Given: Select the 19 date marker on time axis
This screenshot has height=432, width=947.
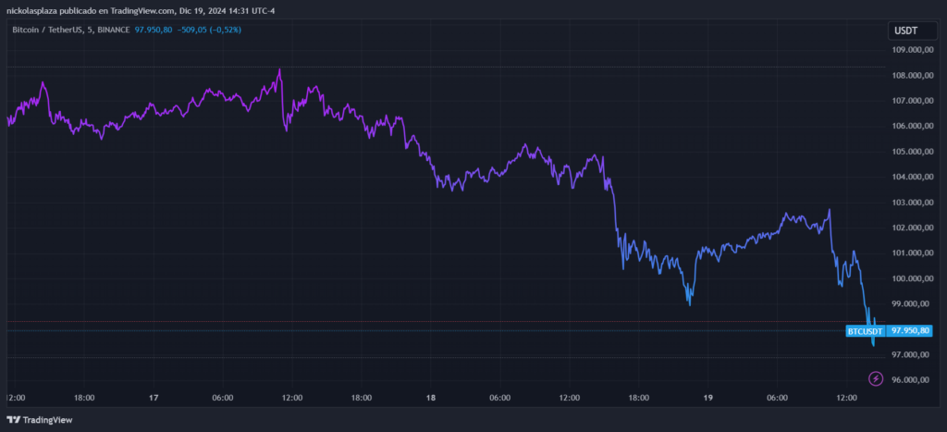Looking at the screenshot, I should click(x=707, y=398).
